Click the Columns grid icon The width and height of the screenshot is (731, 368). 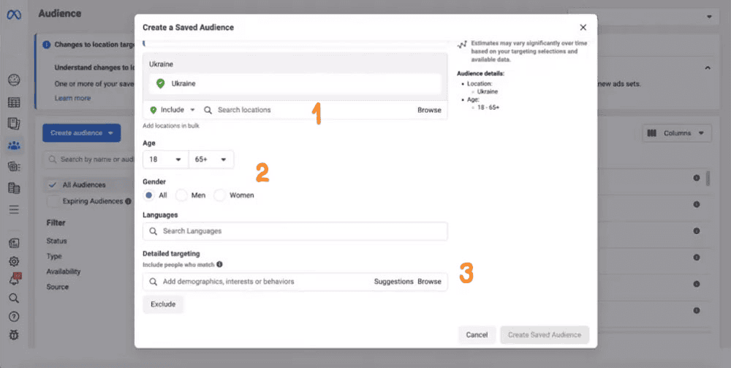tap(652, 133)
